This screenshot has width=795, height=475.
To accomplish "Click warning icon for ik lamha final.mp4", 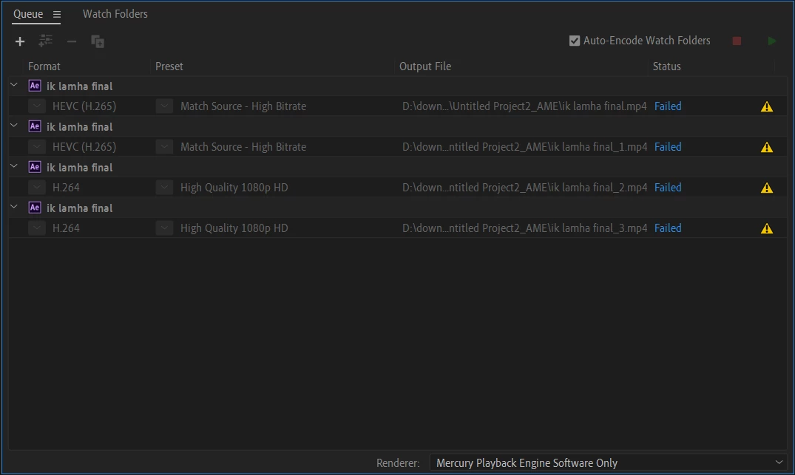I will coord(767,106).
